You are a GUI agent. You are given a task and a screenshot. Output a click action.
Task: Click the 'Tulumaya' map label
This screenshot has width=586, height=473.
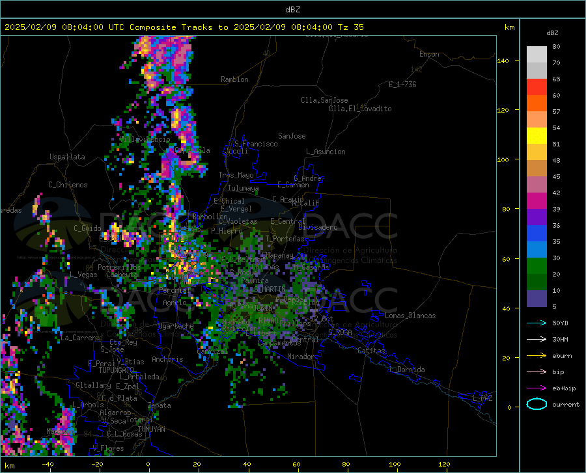coord(244,188)
